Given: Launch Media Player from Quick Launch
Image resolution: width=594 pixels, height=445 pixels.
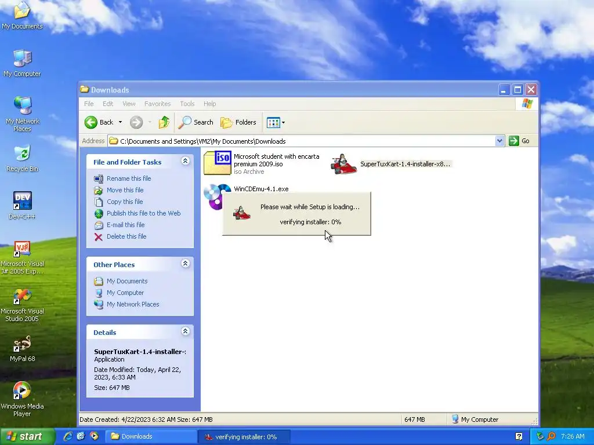Looking at the screenshot, I should 94,436.
